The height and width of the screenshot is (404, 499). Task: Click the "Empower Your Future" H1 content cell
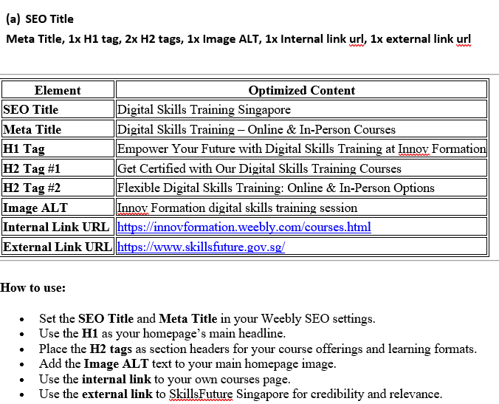coord(301,148)
